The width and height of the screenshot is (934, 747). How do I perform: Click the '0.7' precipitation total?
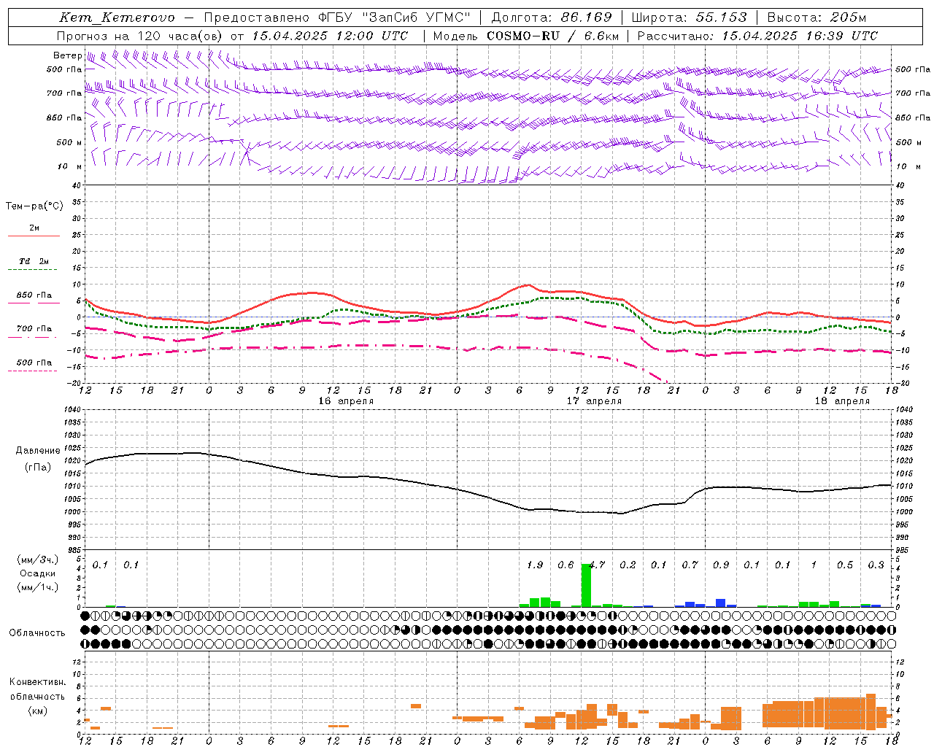click(x=690, y=565)
